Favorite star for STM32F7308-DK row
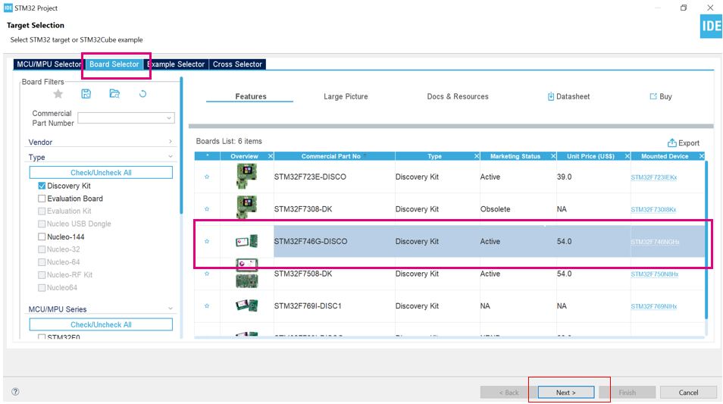Image resolution: width=723 pixels, height=404 pixels. [207, 209]
